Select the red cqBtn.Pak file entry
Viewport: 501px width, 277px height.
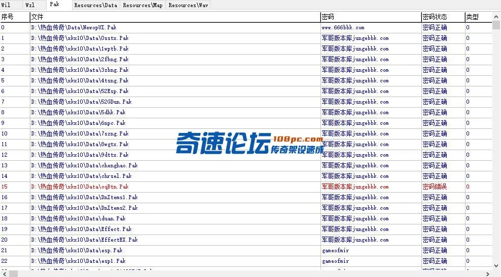coord(80,187)
